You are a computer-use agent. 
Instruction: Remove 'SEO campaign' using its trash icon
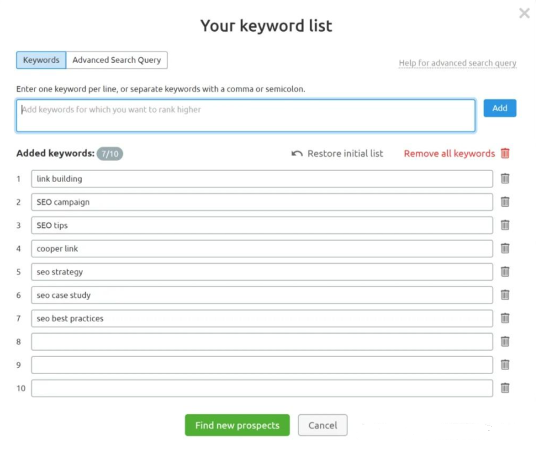click(505, 202)
